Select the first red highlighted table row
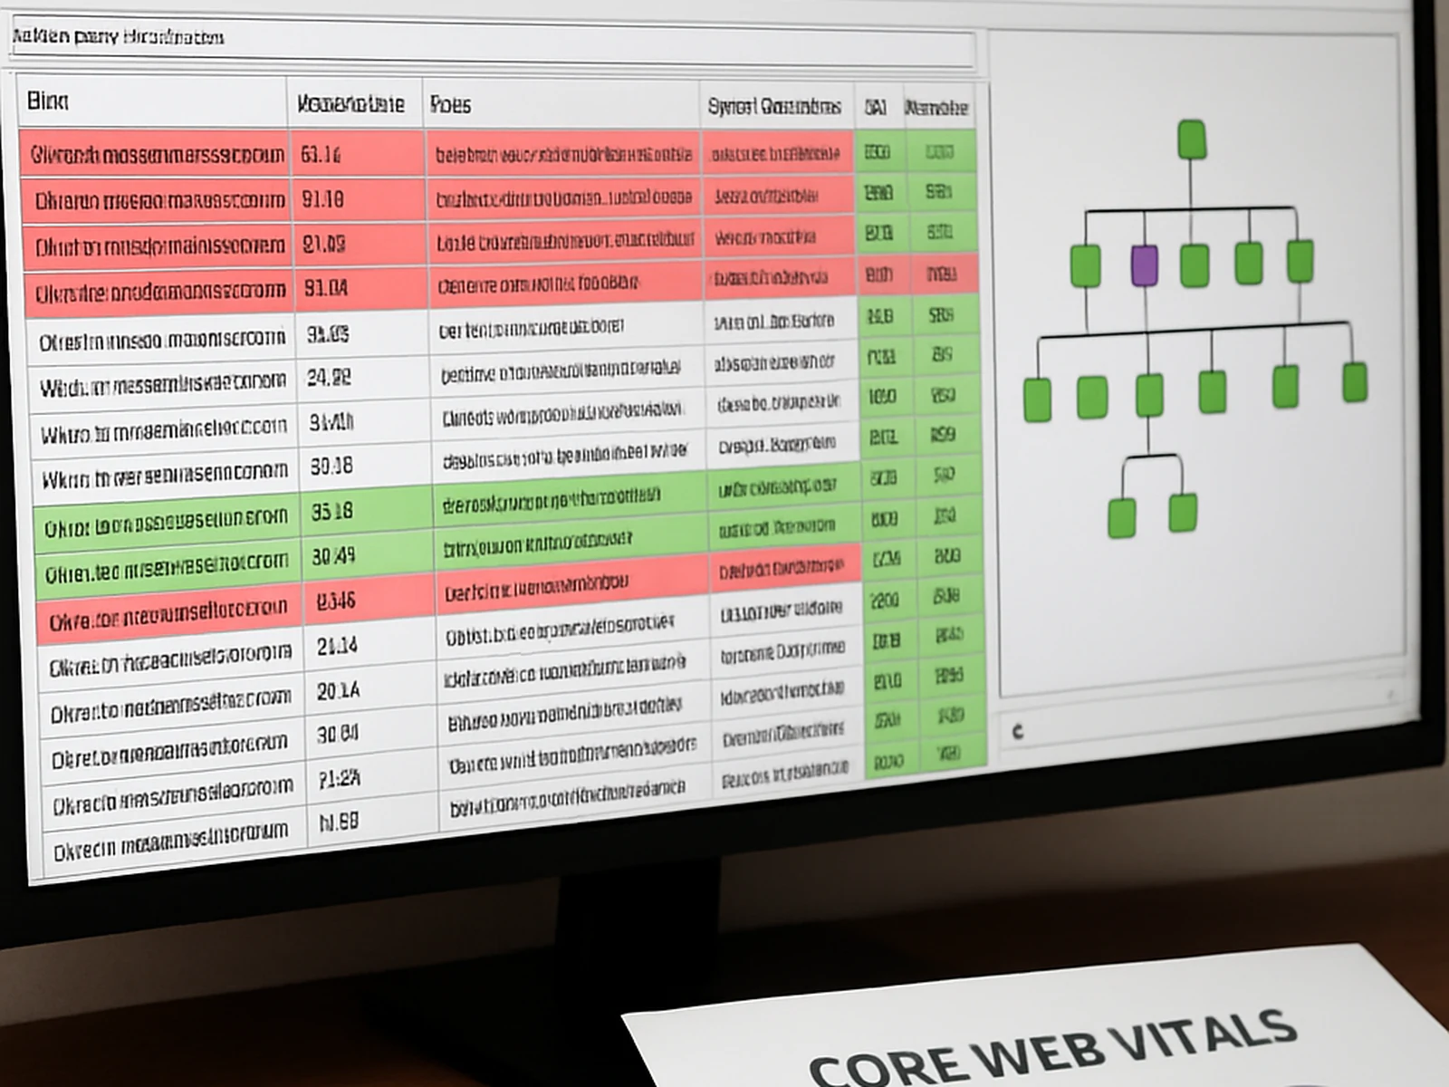 click(x=157, y=155)
